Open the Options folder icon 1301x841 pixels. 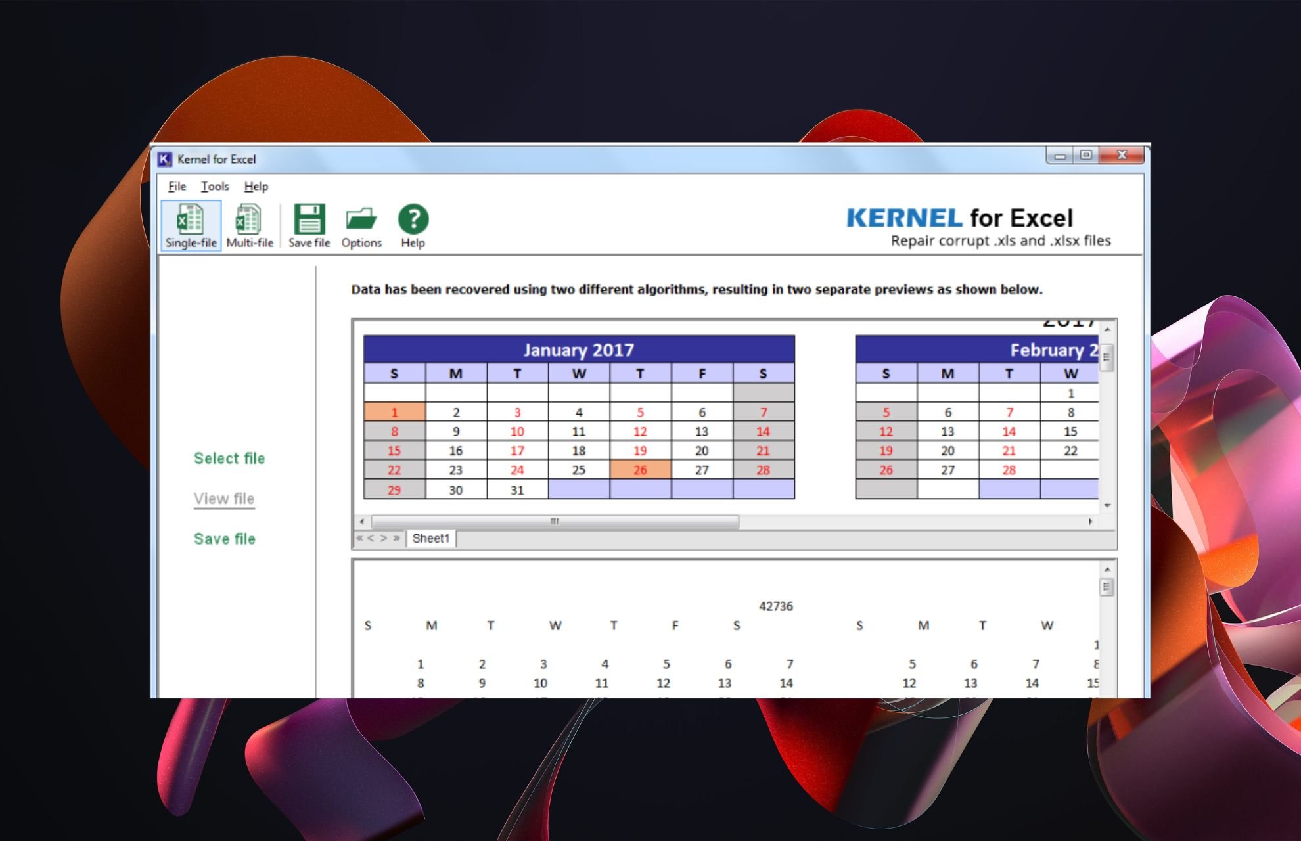point(361,226)
